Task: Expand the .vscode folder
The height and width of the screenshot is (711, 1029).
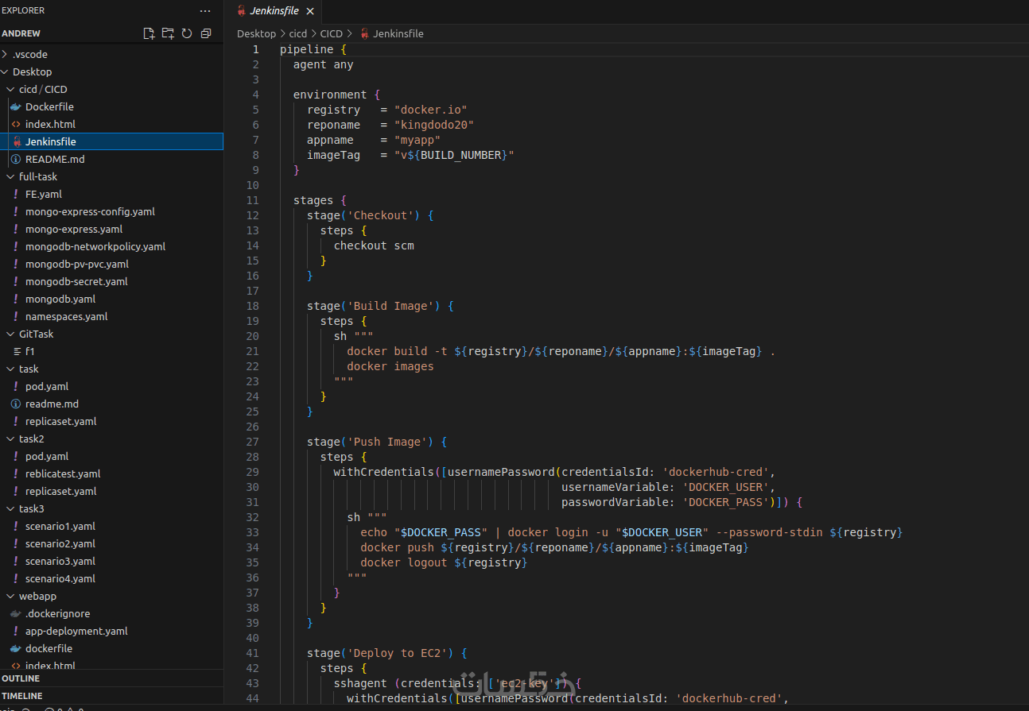Action: click(x=29, y=54)
